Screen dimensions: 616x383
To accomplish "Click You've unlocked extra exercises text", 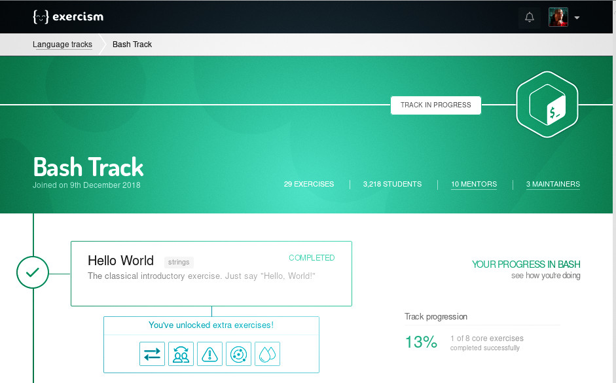I will [x=211, y=325].
